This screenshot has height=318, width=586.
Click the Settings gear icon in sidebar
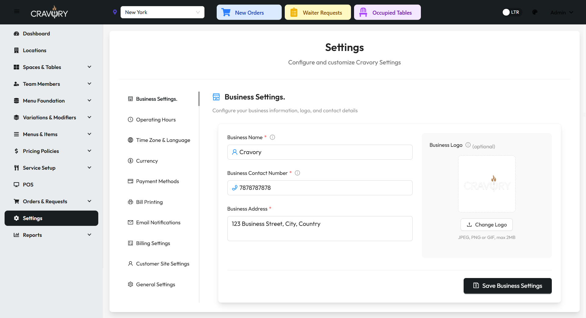tap(16, 218)
